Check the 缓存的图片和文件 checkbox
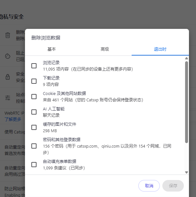 point(34,127)
